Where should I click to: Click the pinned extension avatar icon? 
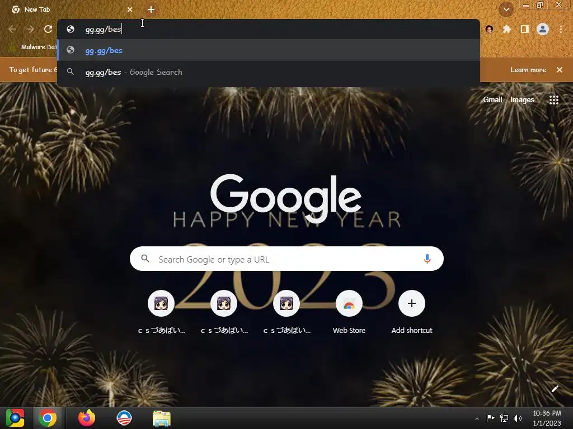pyautogui.click(x=489, y=29)
